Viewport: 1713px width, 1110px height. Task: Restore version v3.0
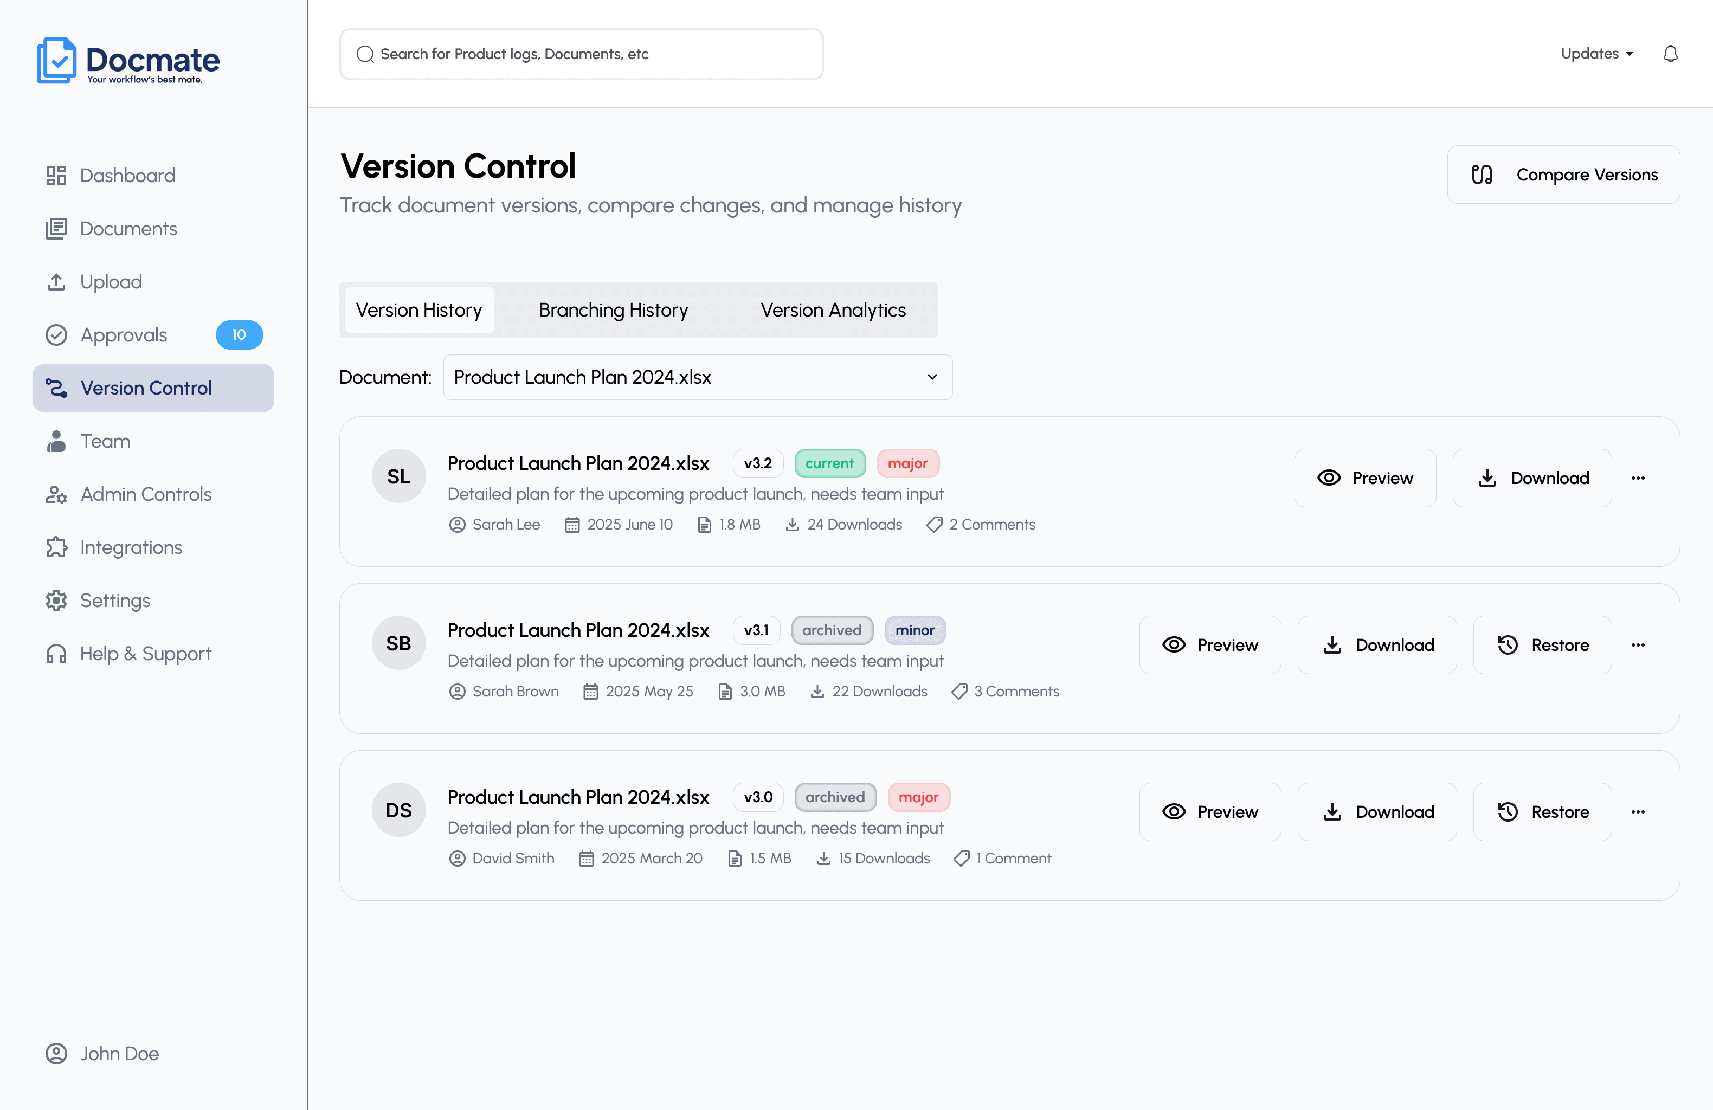1542,812
